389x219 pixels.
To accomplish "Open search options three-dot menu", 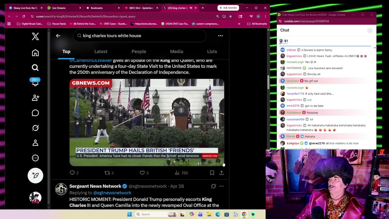I will 220,36.
